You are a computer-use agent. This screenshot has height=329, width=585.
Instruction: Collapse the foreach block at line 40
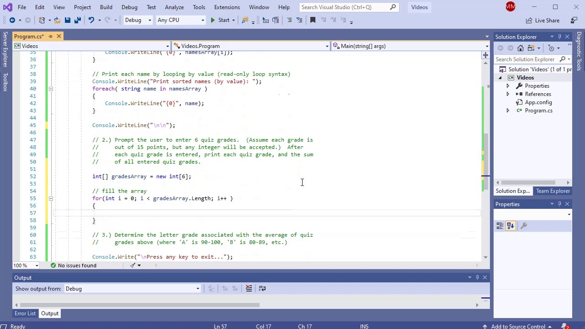coord(51,89)
